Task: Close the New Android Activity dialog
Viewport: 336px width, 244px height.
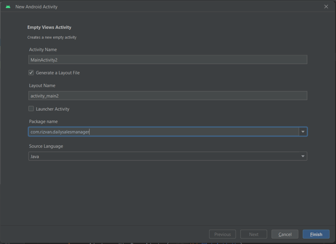Action: tap(326, 7)
